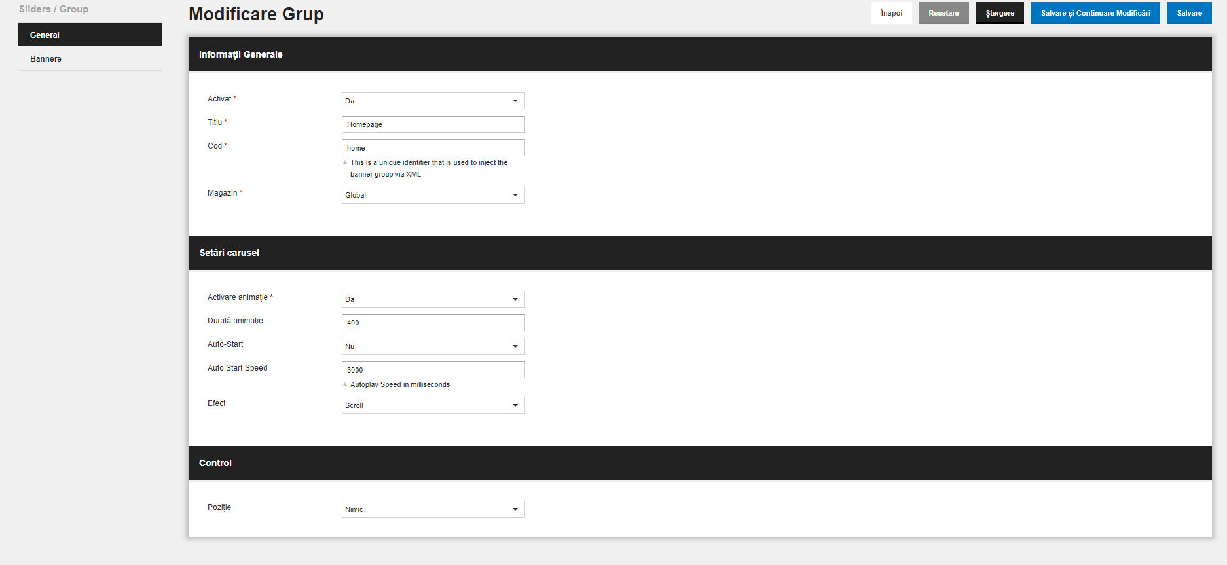This screenshot has height=565, width=1227.
Task: Click the Control section header
Action: 700,463
